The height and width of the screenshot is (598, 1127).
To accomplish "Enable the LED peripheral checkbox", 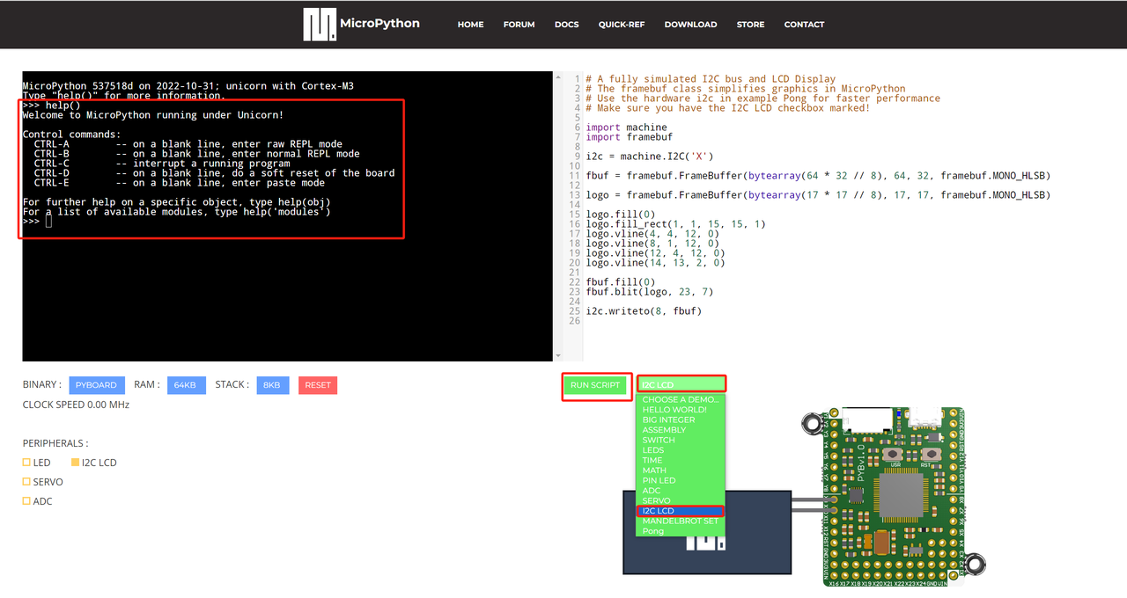I will click(26, 463).
